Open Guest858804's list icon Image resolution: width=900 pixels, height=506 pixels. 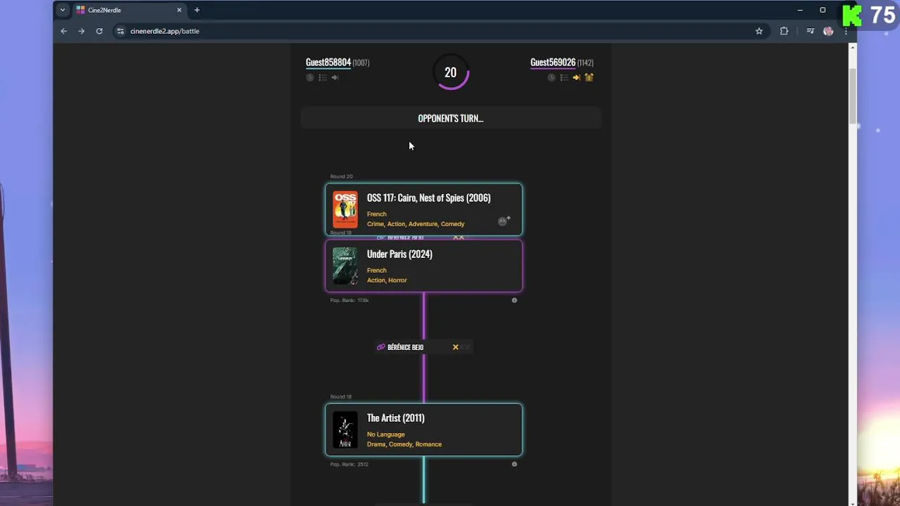pos(323,77)
